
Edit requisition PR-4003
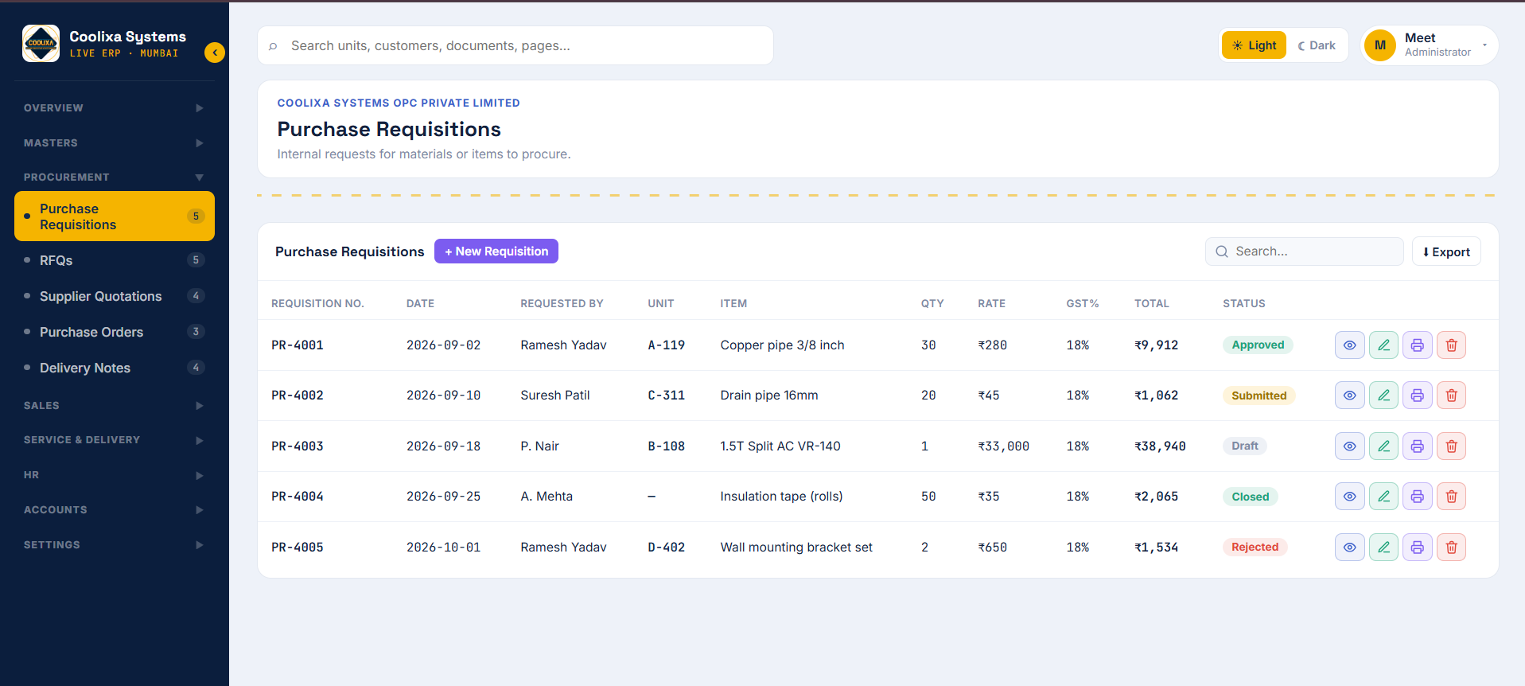coord(1384,446)
